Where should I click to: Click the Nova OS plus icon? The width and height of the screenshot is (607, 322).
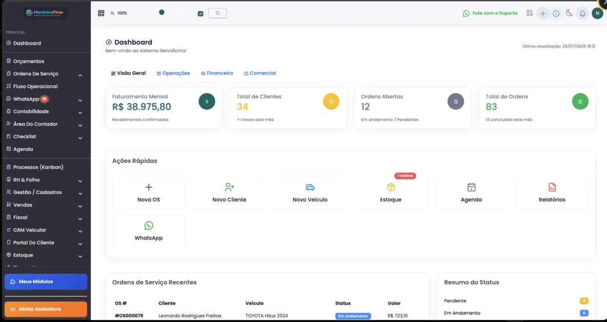[148, 187]
